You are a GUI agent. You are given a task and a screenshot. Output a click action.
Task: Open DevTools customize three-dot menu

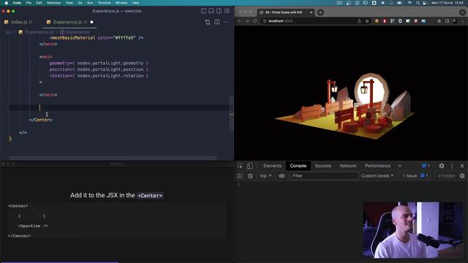(x=452, y=166)
